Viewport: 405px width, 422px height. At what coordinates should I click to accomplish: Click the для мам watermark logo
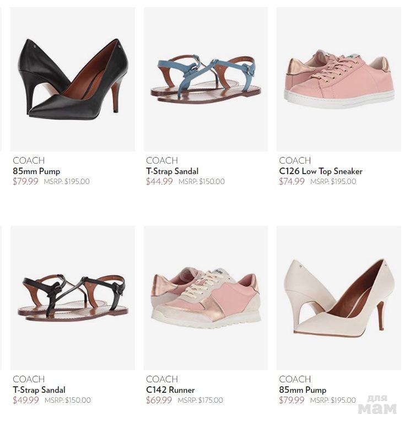(x=377, y=405)
